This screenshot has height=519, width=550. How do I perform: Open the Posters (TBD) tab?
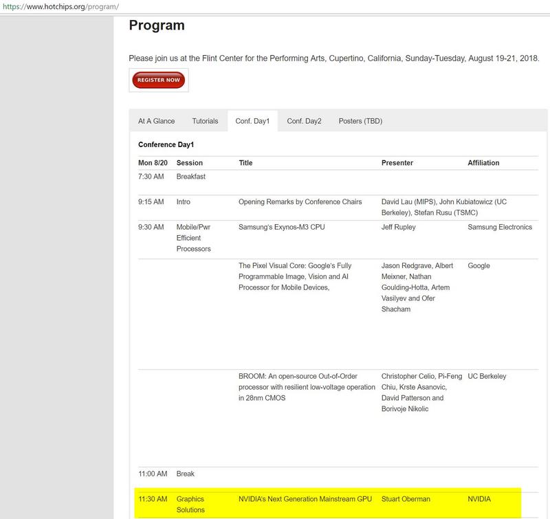coord(360,121)
